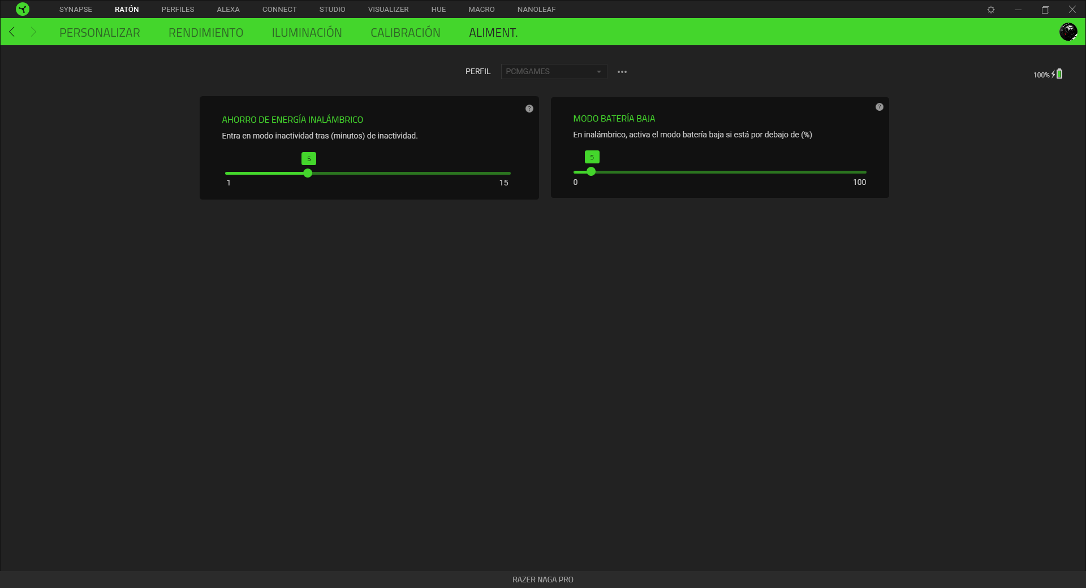This screenshot has height=588, width=1086.
Task: Open the VISUALIZER module
Action: coord(388,9)
